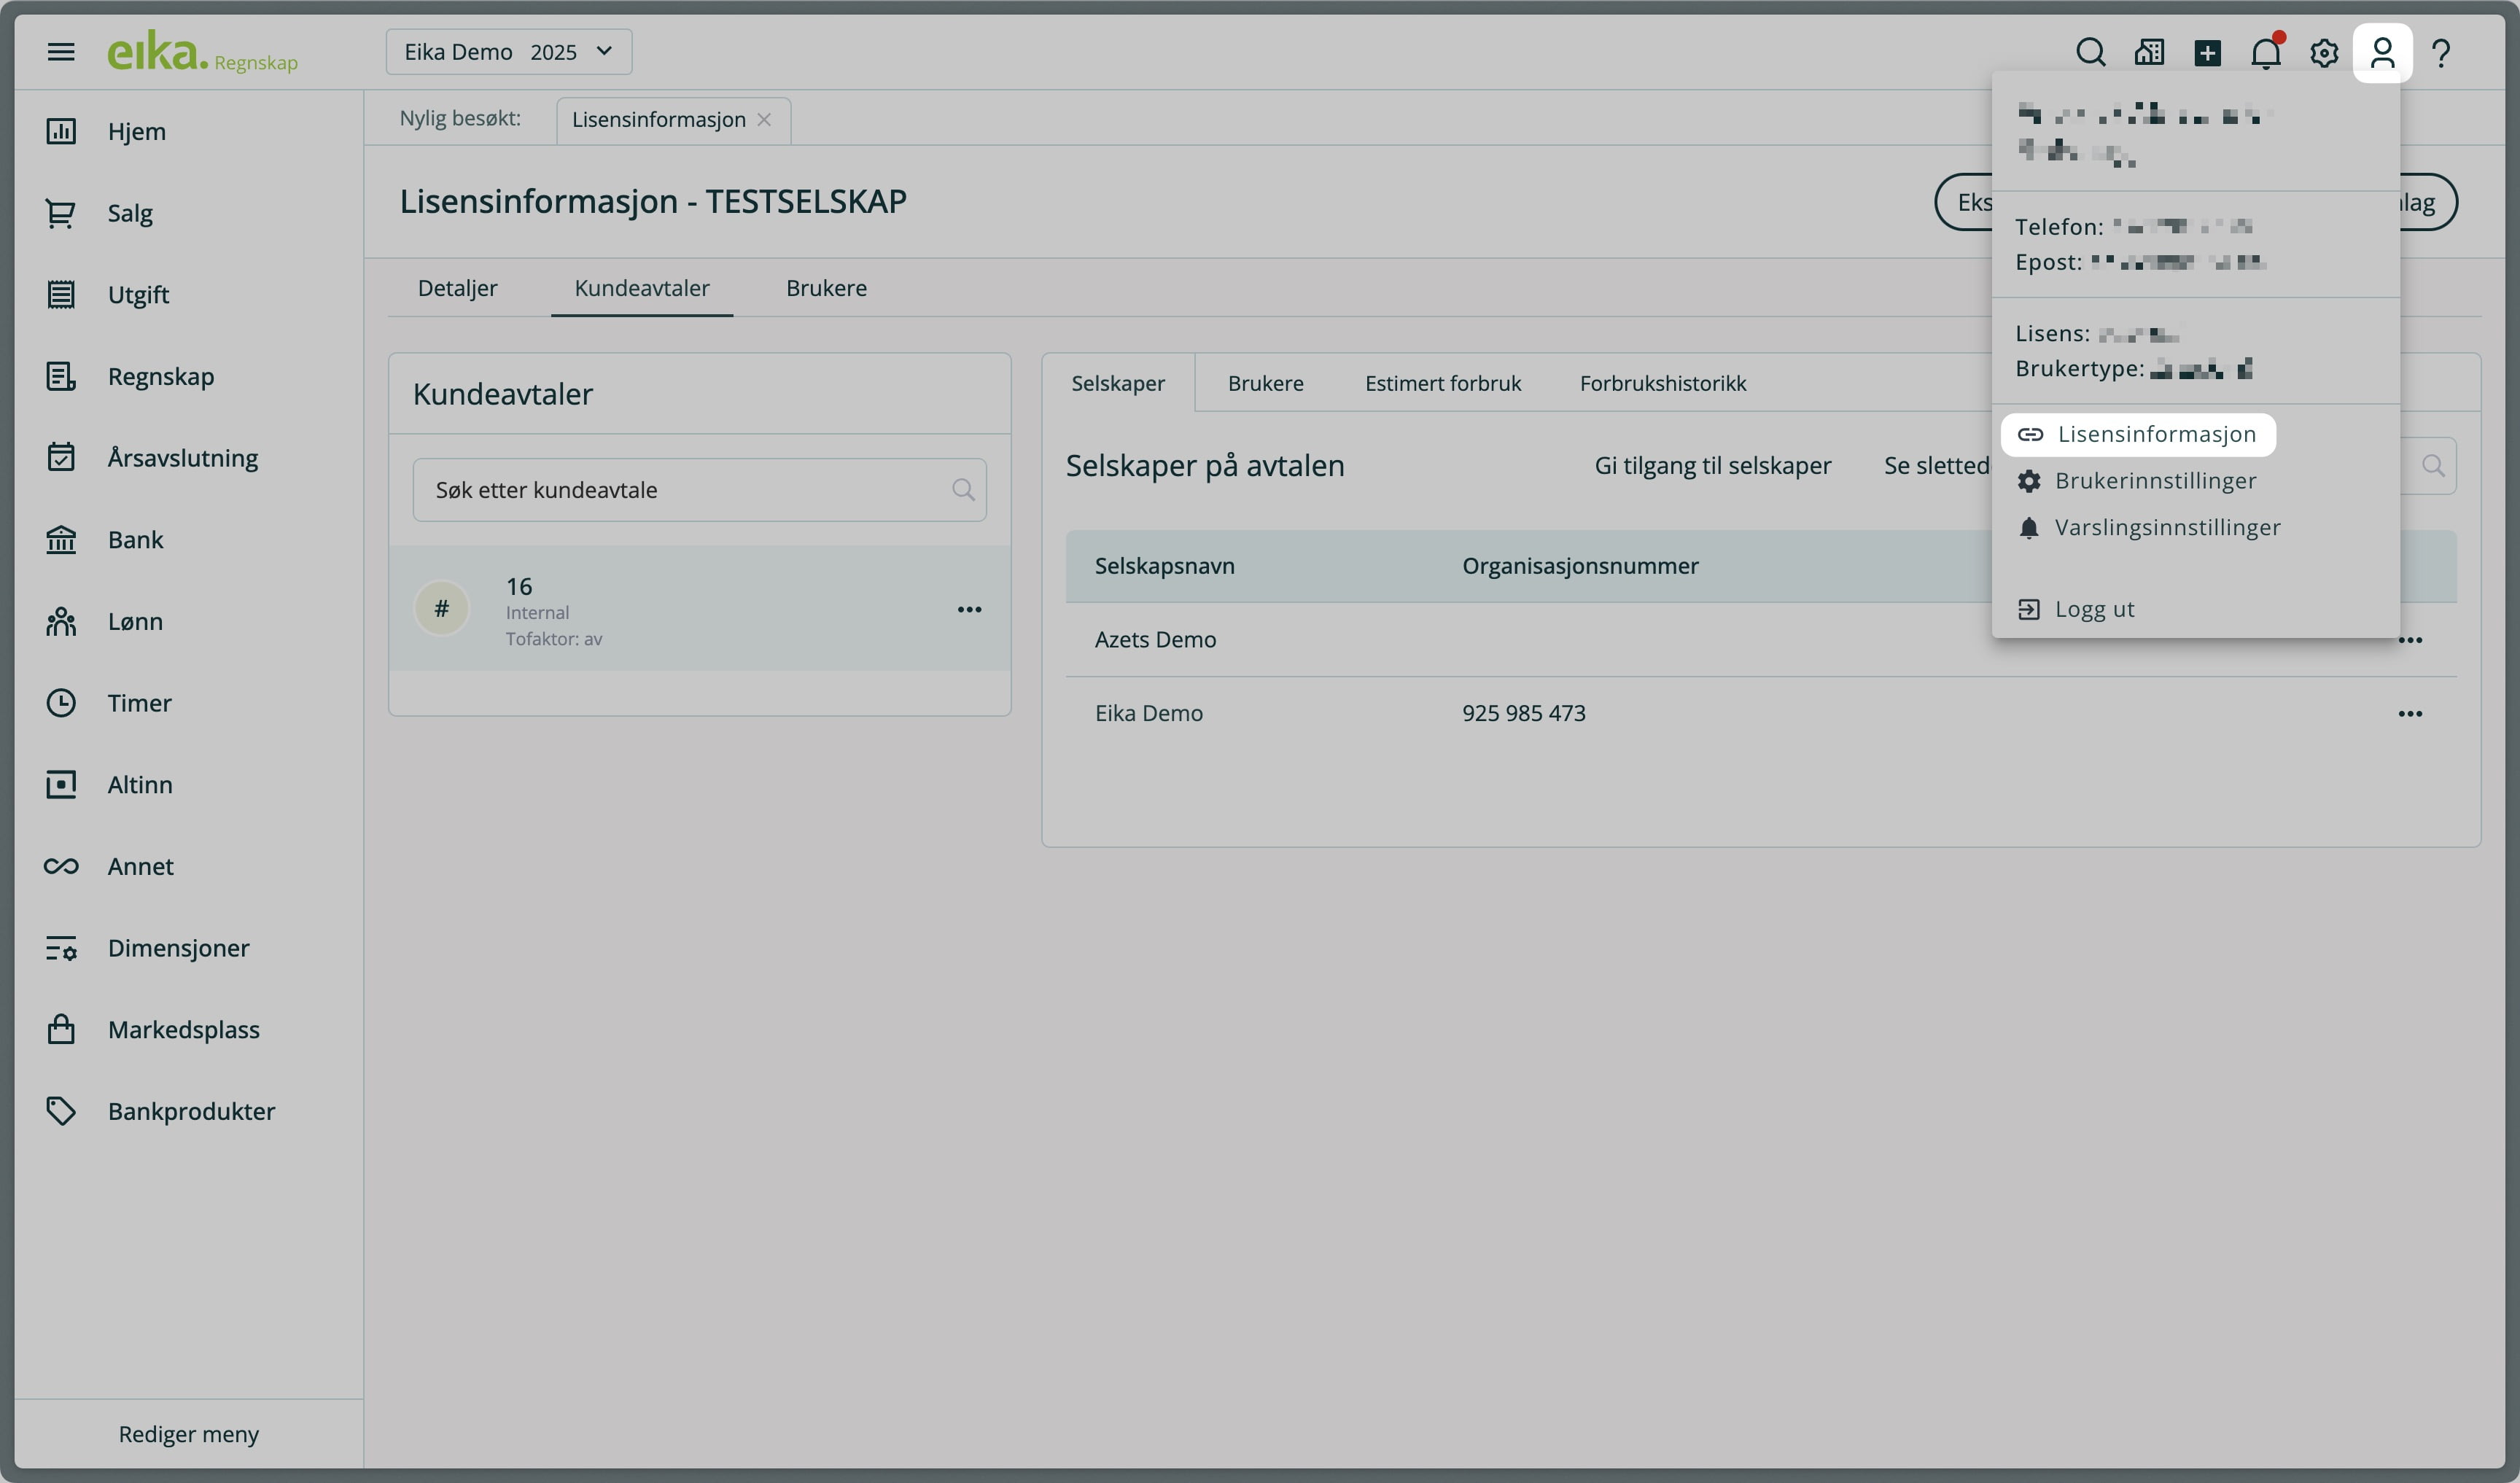2520x1483 pixels.
Task: Click the notification bell icon
Action: (x=2266, y=52)
